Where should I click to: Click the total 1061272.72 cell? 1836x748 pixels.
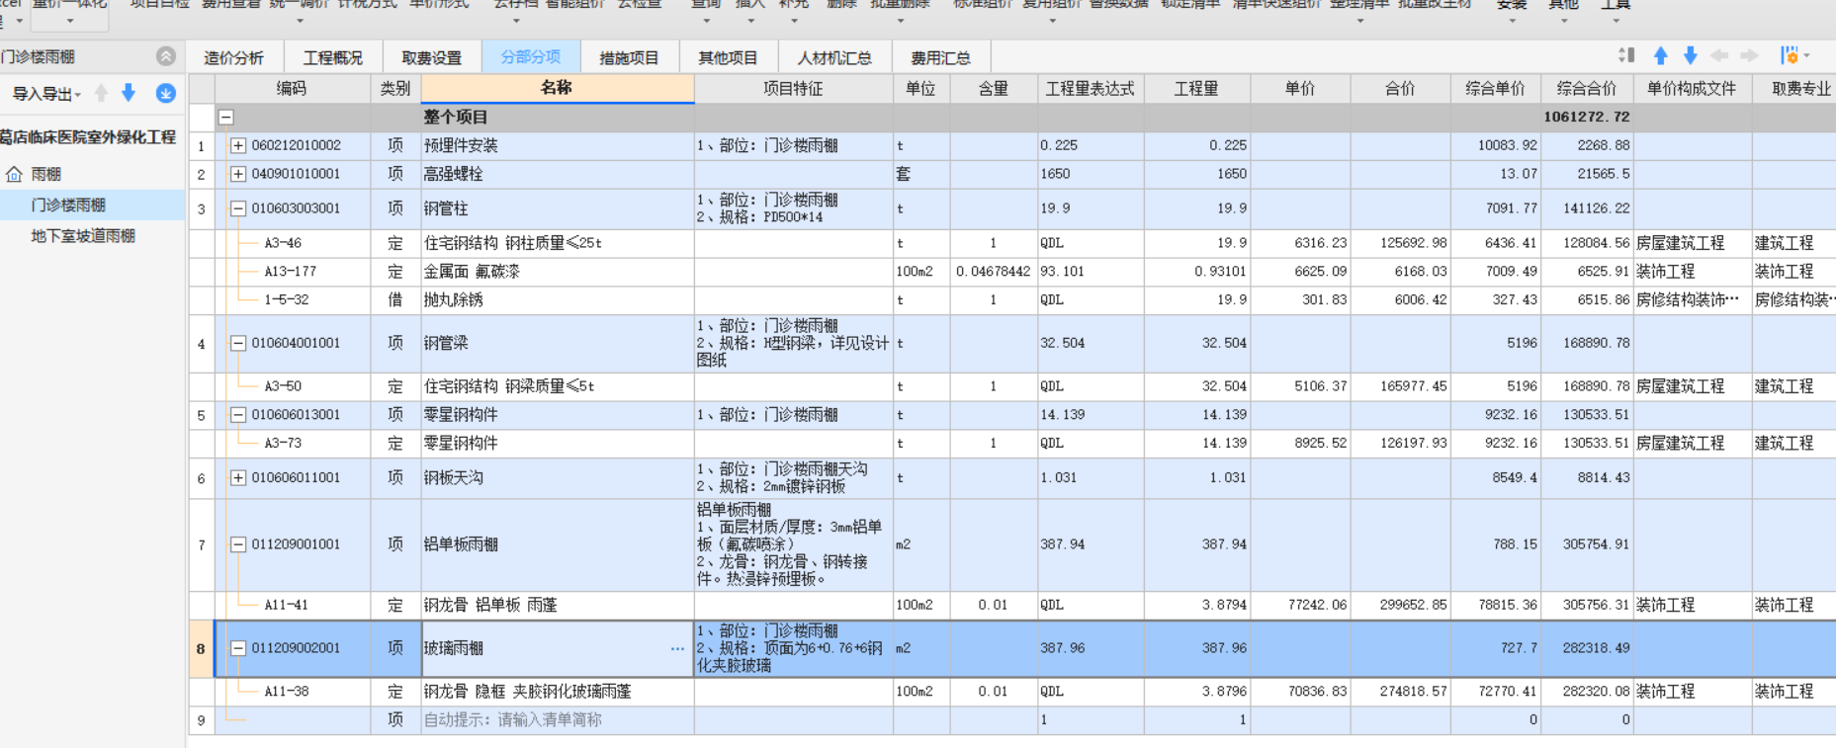click(x=1587, y=117)
